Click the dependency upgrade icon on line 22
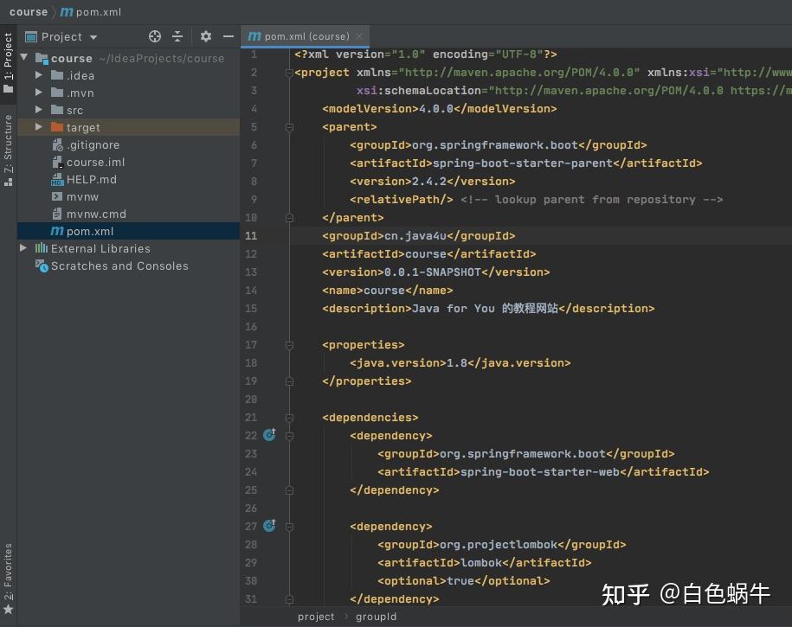The image size is (792, 627). tap(268, 435)
